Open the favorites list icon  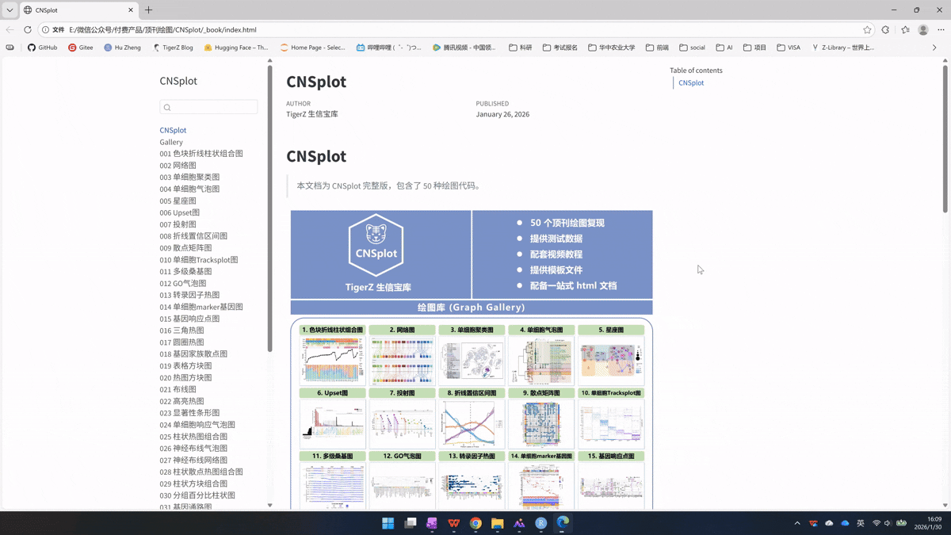click(x=905, y=29)
